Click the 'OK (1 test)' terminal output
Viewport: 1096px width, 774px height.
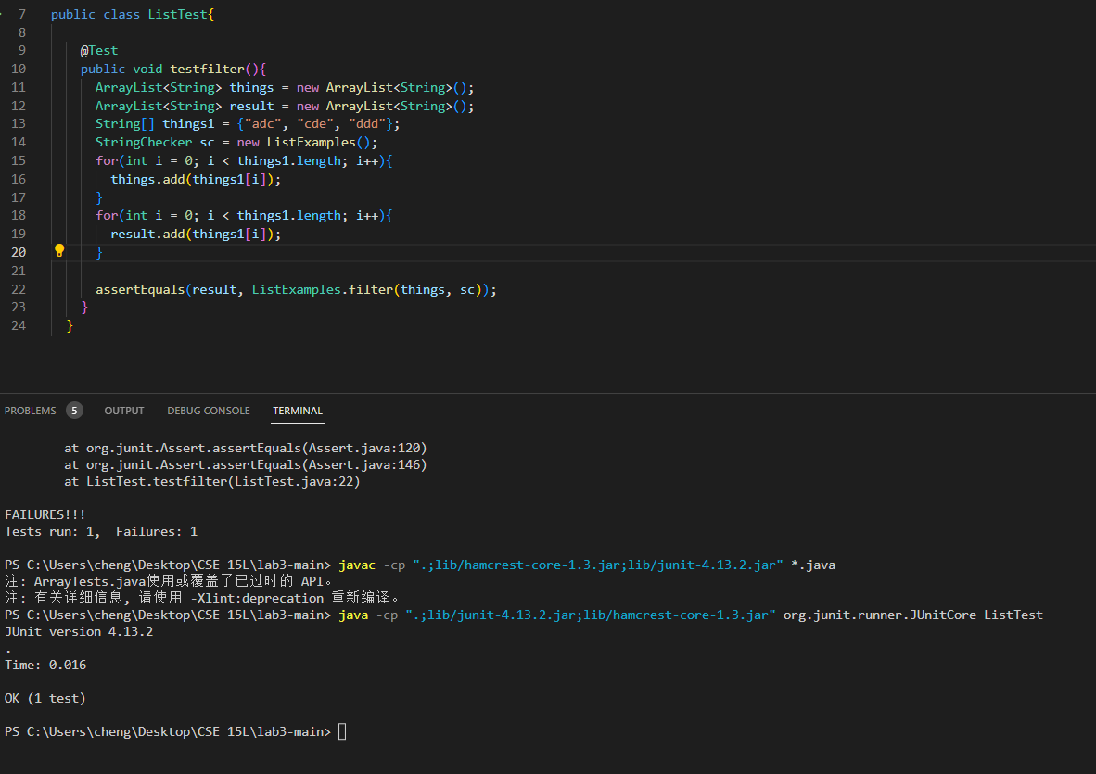45,699
